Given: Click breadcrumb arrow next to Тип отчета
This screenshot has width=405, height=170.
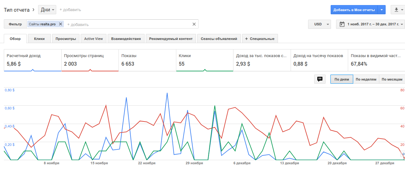Looking at the screenshot, I should pos(33,10).
